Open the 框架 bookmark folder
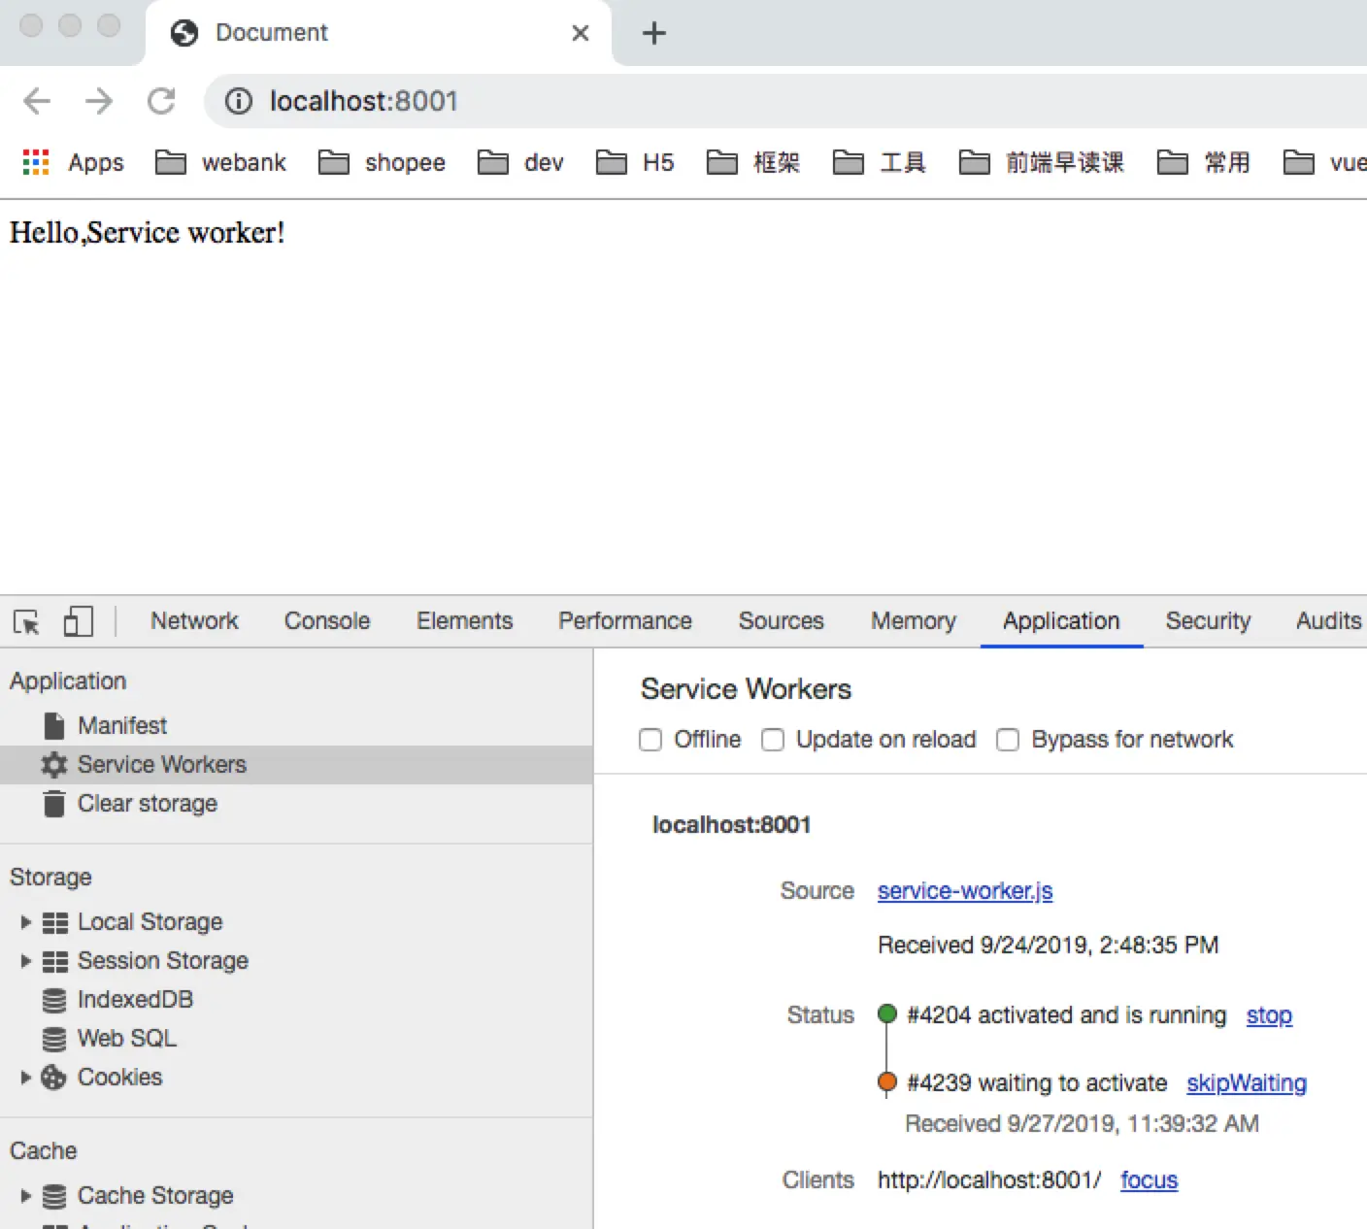The image size is (1367, 1229). pos(753,162)
